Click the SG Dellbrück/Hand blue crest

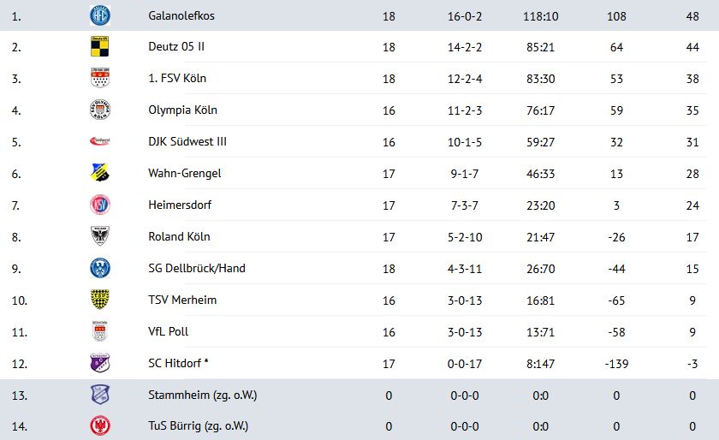point(100,268)
